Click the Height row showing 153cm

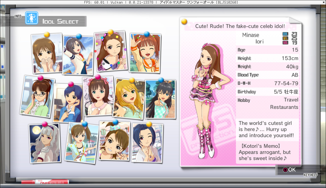point(268,58)
